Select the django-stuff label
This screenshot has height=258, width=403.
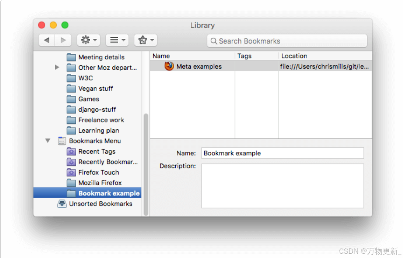tap(97, 109)
